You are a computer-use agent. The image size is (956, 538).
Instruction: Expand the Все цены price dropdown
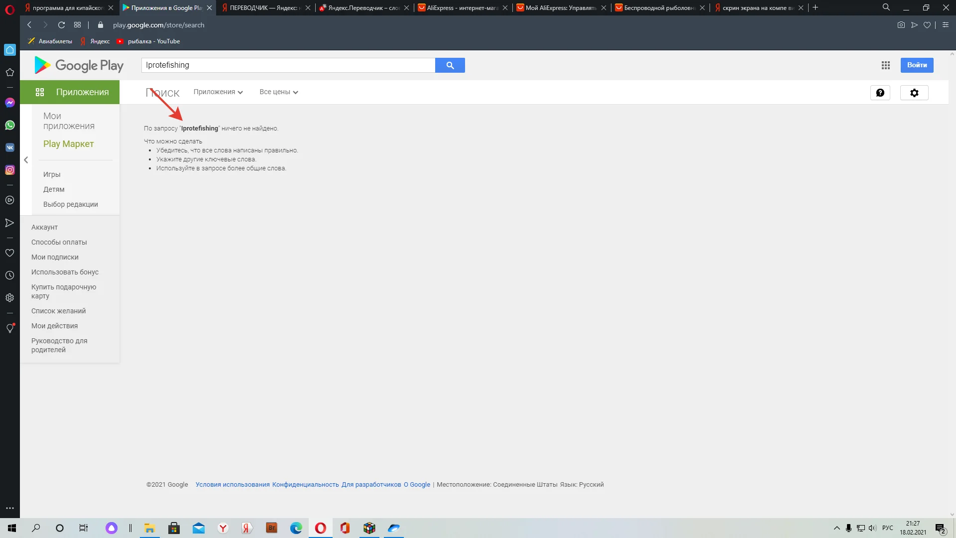pyautogui.click(x=278, y=92)
